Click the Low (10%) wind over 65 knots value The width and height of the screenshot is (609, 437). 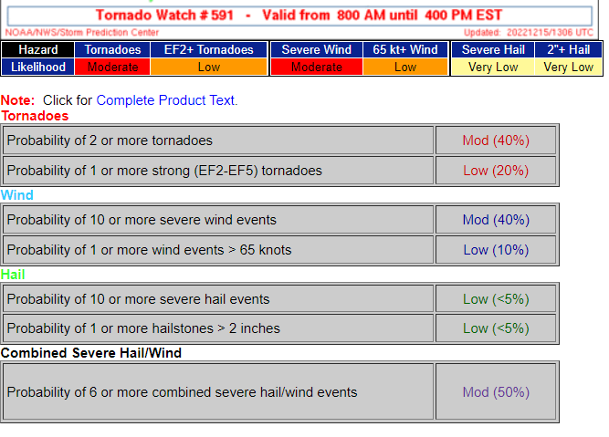click(x=496, y=250)
